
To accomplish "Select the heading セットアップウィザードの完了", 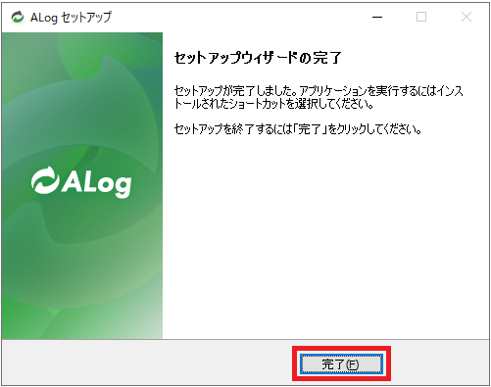I will pyautogui.click(x=258, y=58).
